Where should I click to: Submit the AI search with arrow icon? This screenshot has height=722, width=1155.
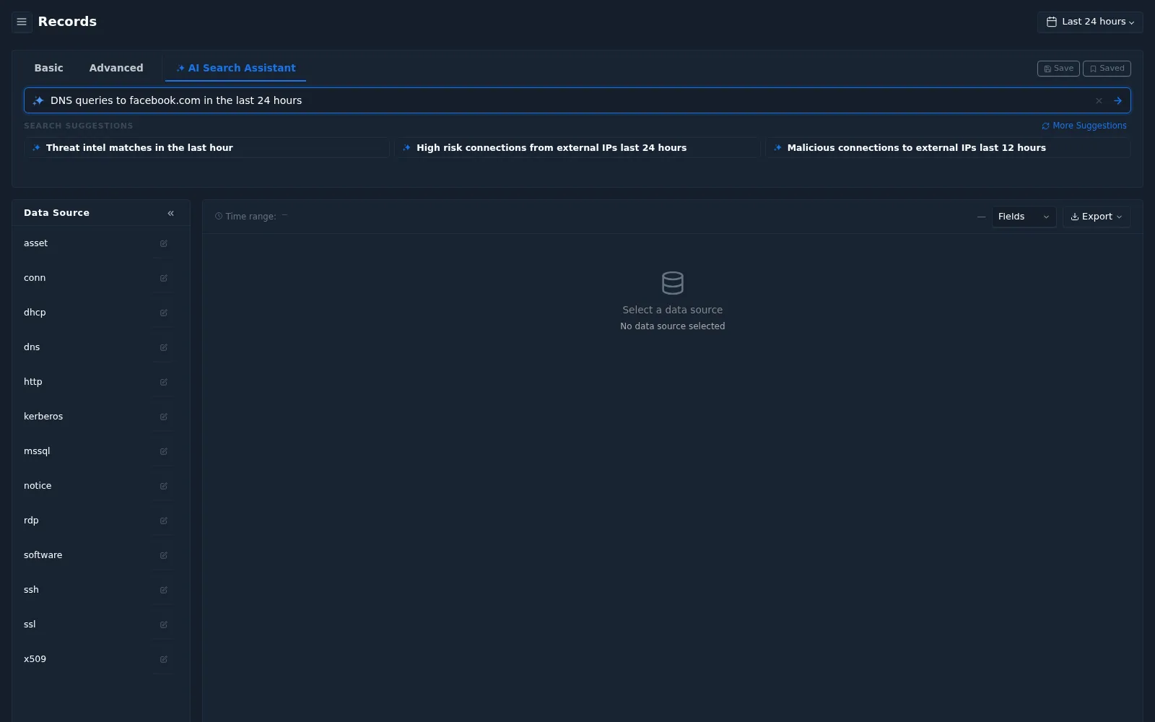(1117, 101)
